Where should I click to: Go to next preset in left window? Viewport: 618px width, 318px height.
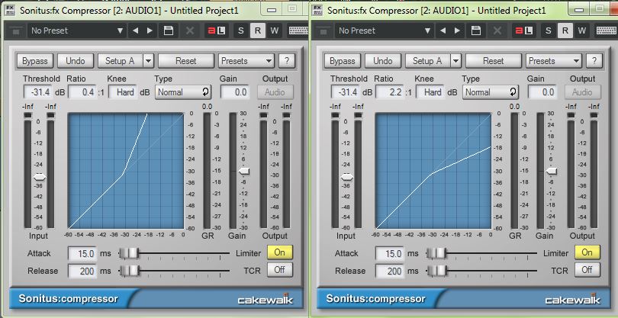[x=150, y=31]
